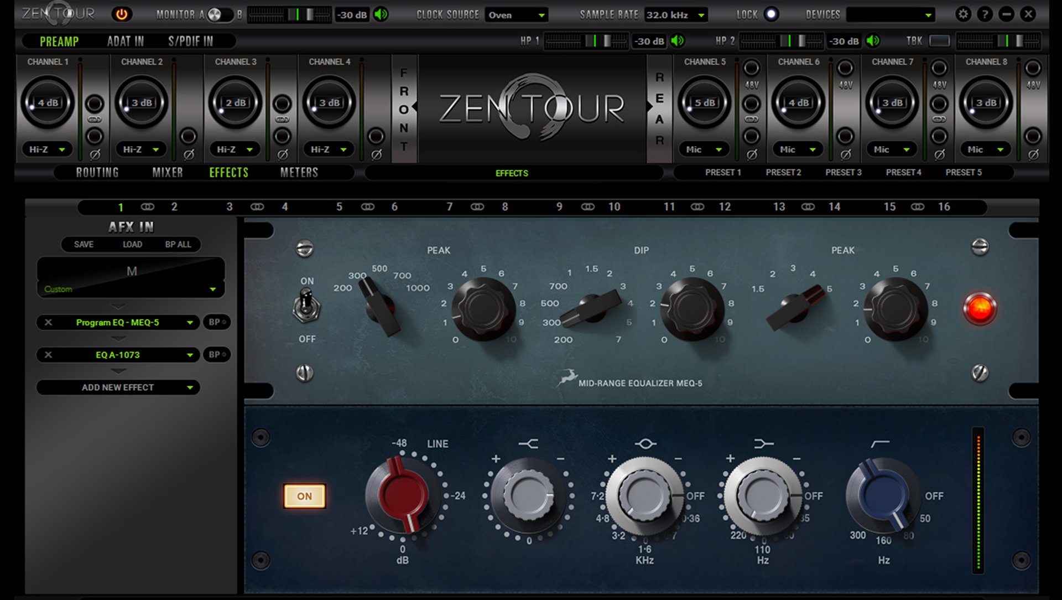Open the MIXER view
Image resolution: width=1062 pixels, height=600 pixels.
pos(167,172)
